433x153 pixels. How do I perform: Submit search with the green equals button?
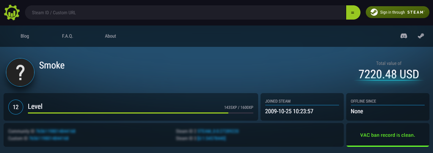click(353, 12)
